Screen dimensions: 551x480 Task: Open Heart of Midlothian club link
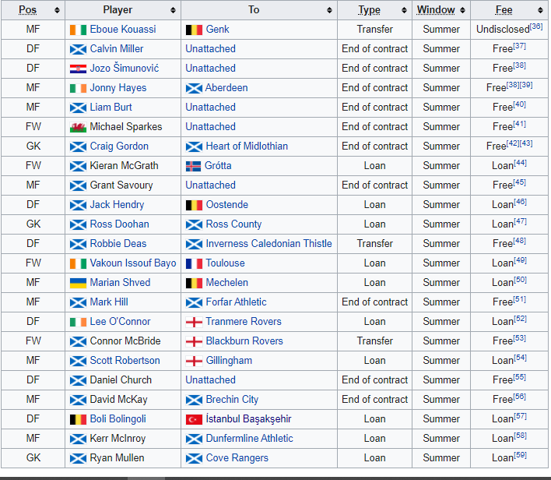pos(247,146)
